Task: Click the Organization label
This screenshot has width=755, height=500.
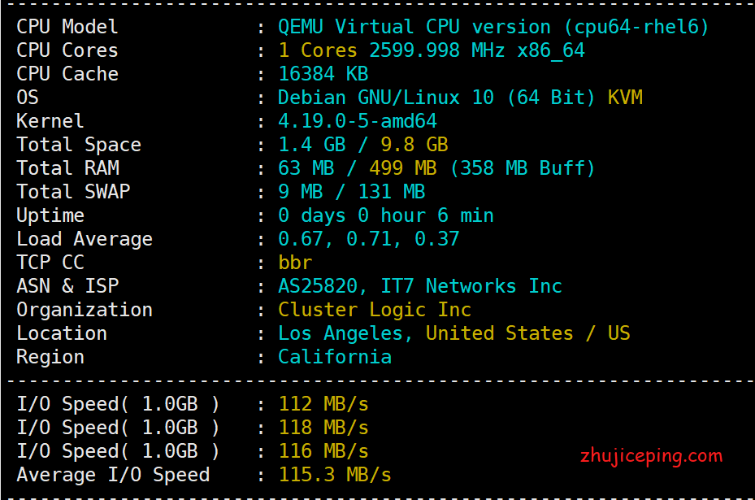Action: pyautogui.click(x=85, y=311)
